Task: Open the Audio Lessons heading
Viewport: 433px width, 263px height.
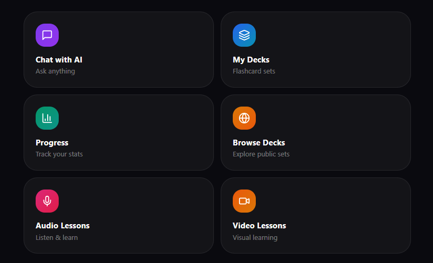Action: click(62, 226)
